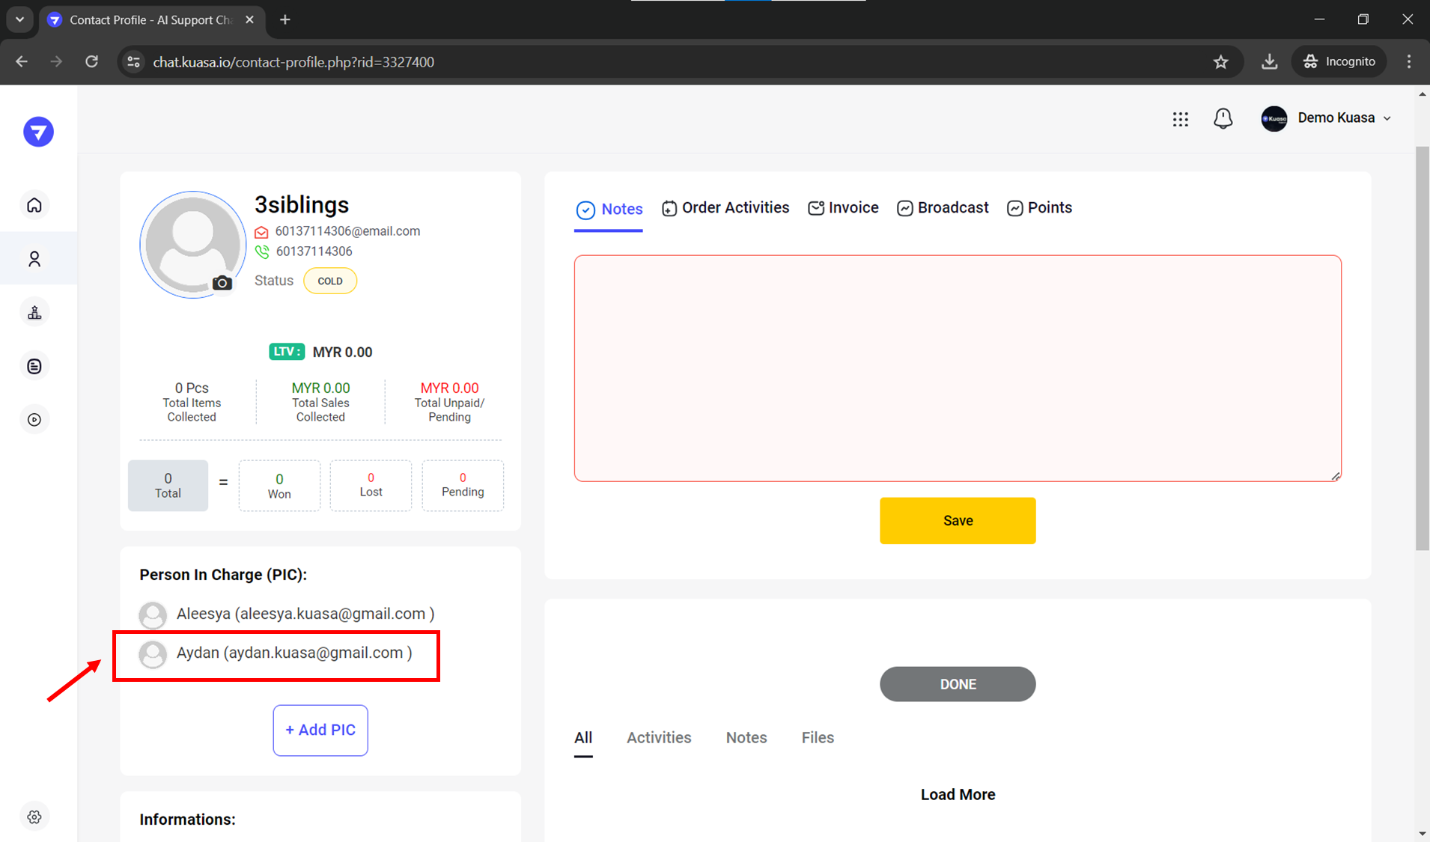Click the camera icon on profile photo
This screenshot has height=842, width=1430.
click(x=222, y=283)
